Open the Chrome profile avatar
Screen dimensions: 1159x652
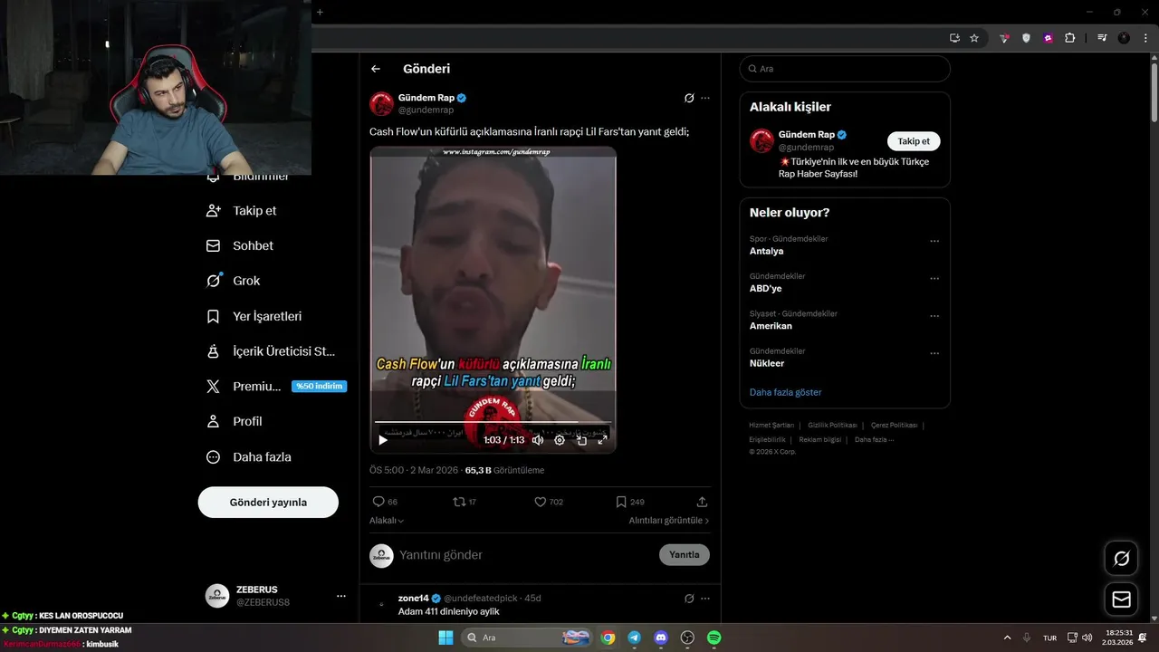pyautogui.click(x=1124, y=38)
